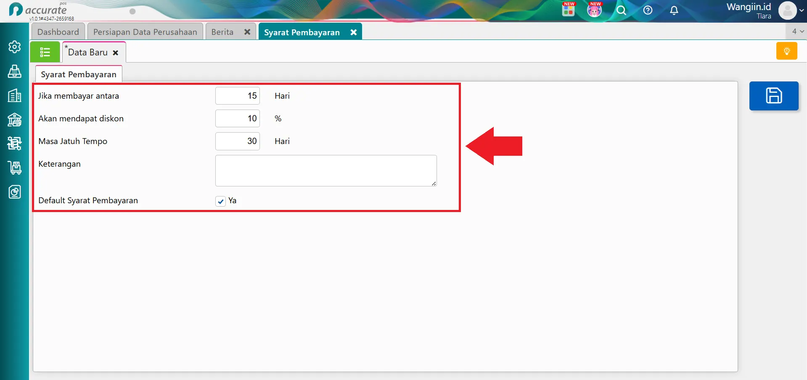807x380 pixels.
Task: Click the blue save button
Action: (774, 96)
